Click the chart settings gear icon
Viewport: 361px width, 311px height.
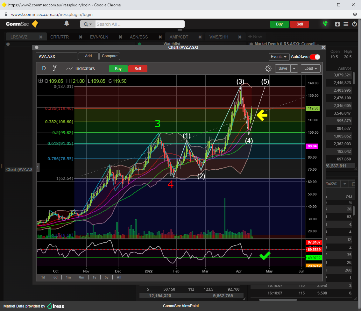pyautogui.click(x=268, y=68)
